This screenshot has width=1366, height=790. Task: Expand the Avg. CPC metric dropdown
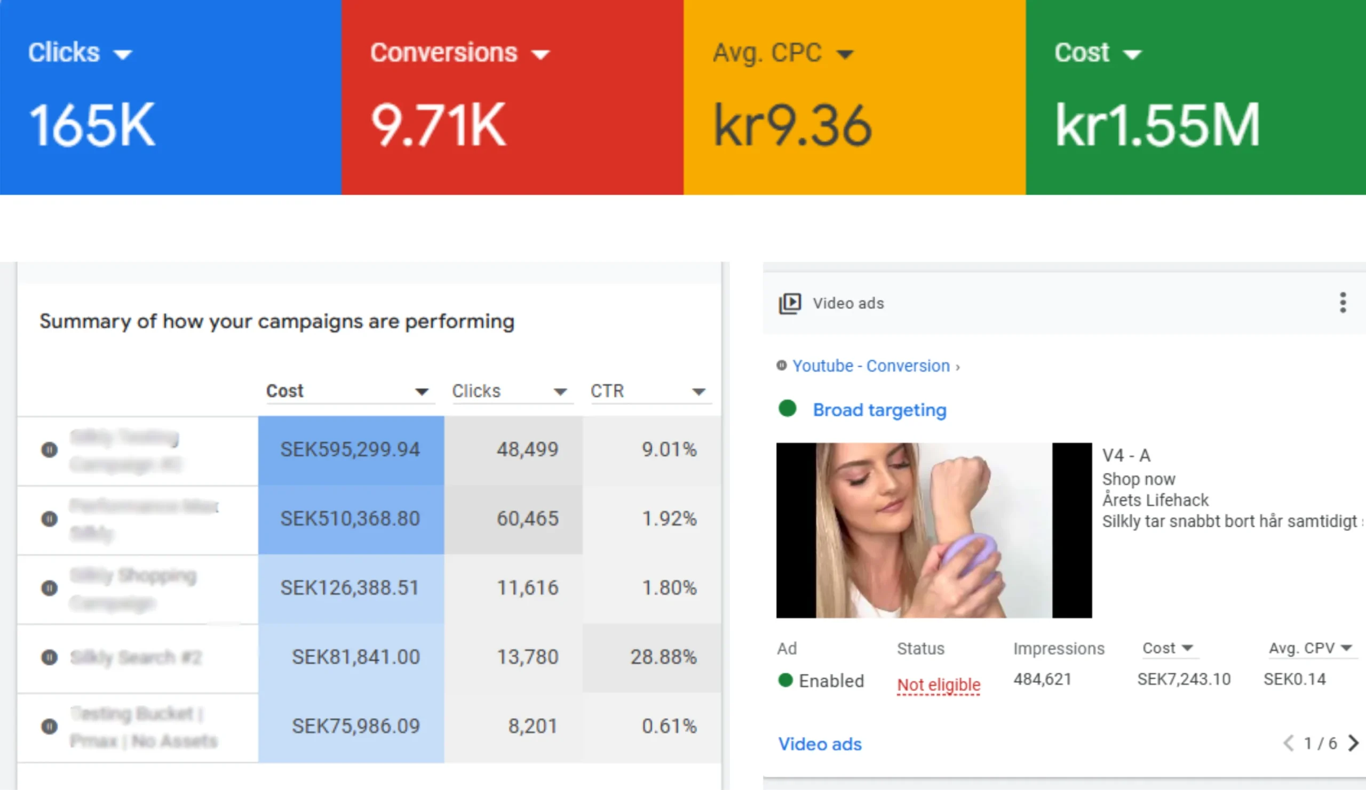845,54
